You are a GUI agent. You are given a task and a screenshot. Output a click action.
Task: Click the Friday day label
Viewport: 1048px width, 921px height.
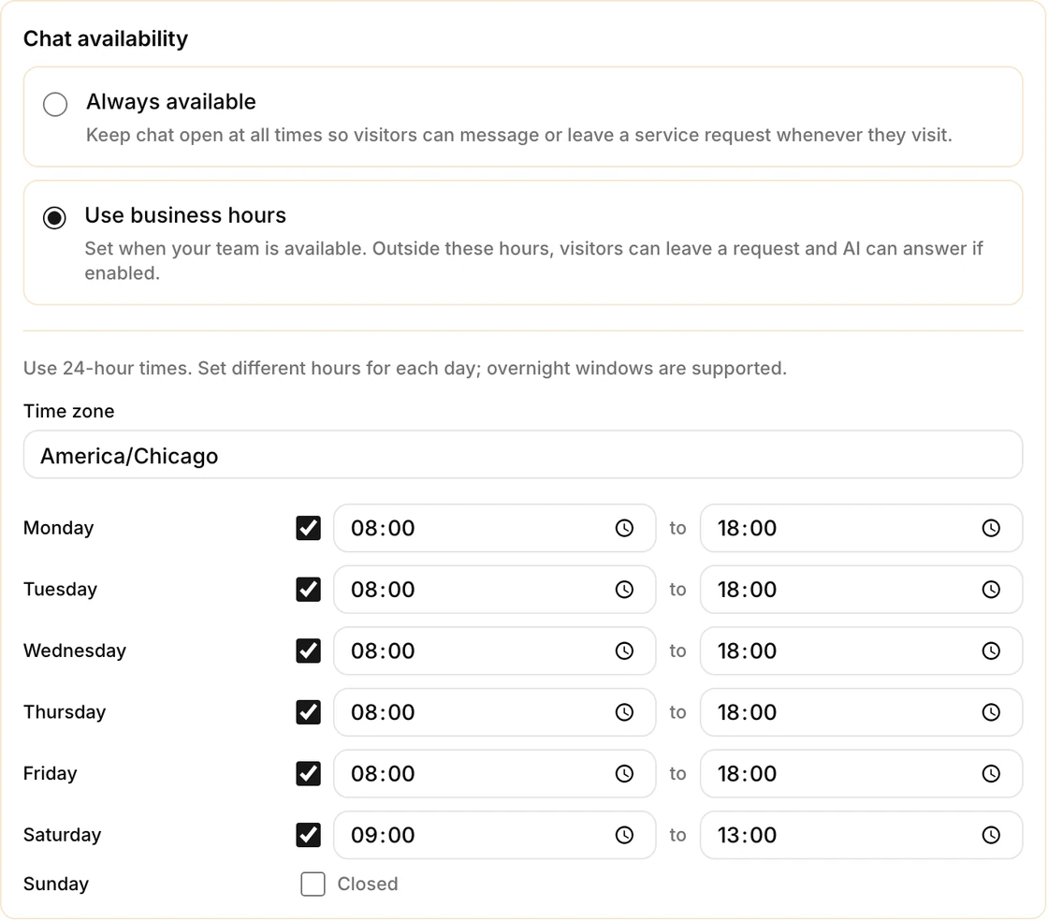51,774
